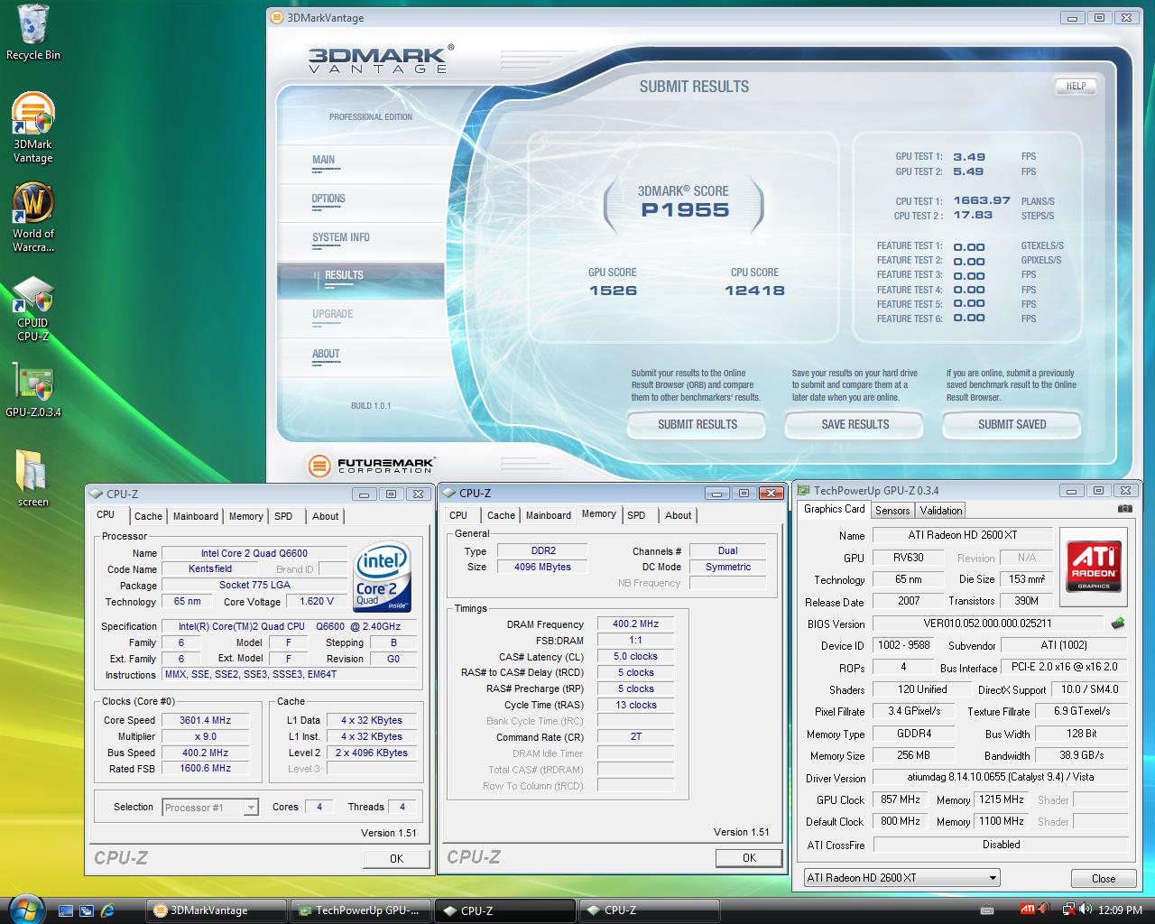Click GPU-Z screenshot camera icon

pos(1124,509)
